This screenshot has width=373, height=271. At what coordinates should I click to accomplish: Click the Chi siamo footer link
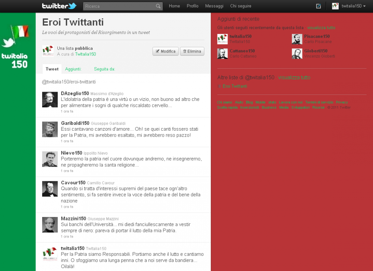point(225,102)
